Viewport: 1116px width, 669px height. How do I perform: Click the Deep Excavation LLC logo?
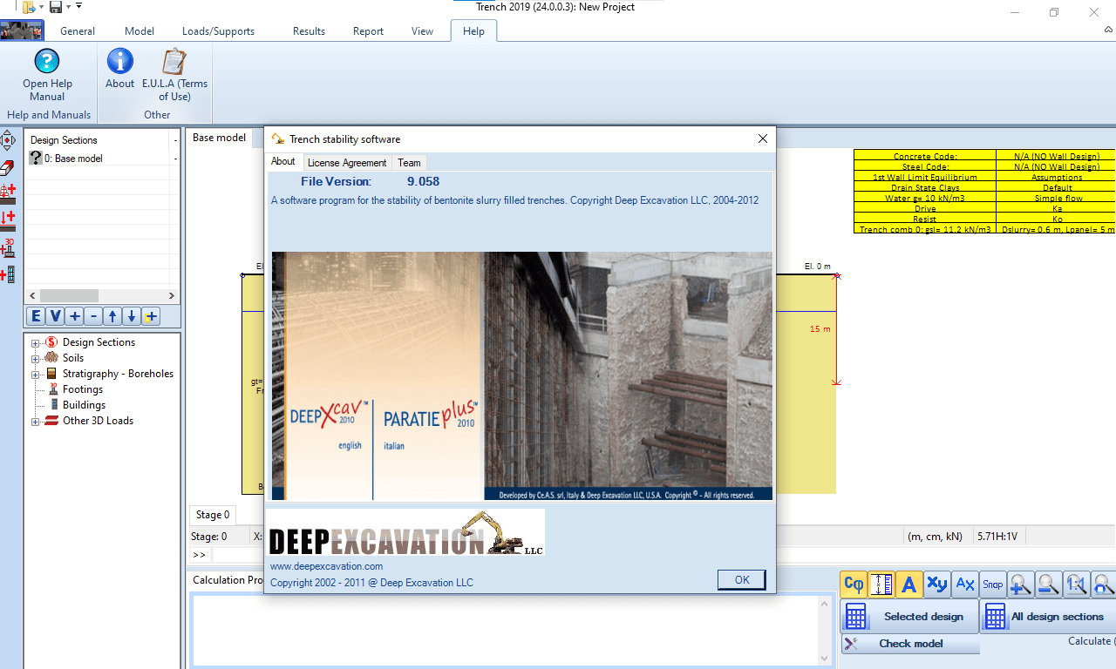(407, 533)
